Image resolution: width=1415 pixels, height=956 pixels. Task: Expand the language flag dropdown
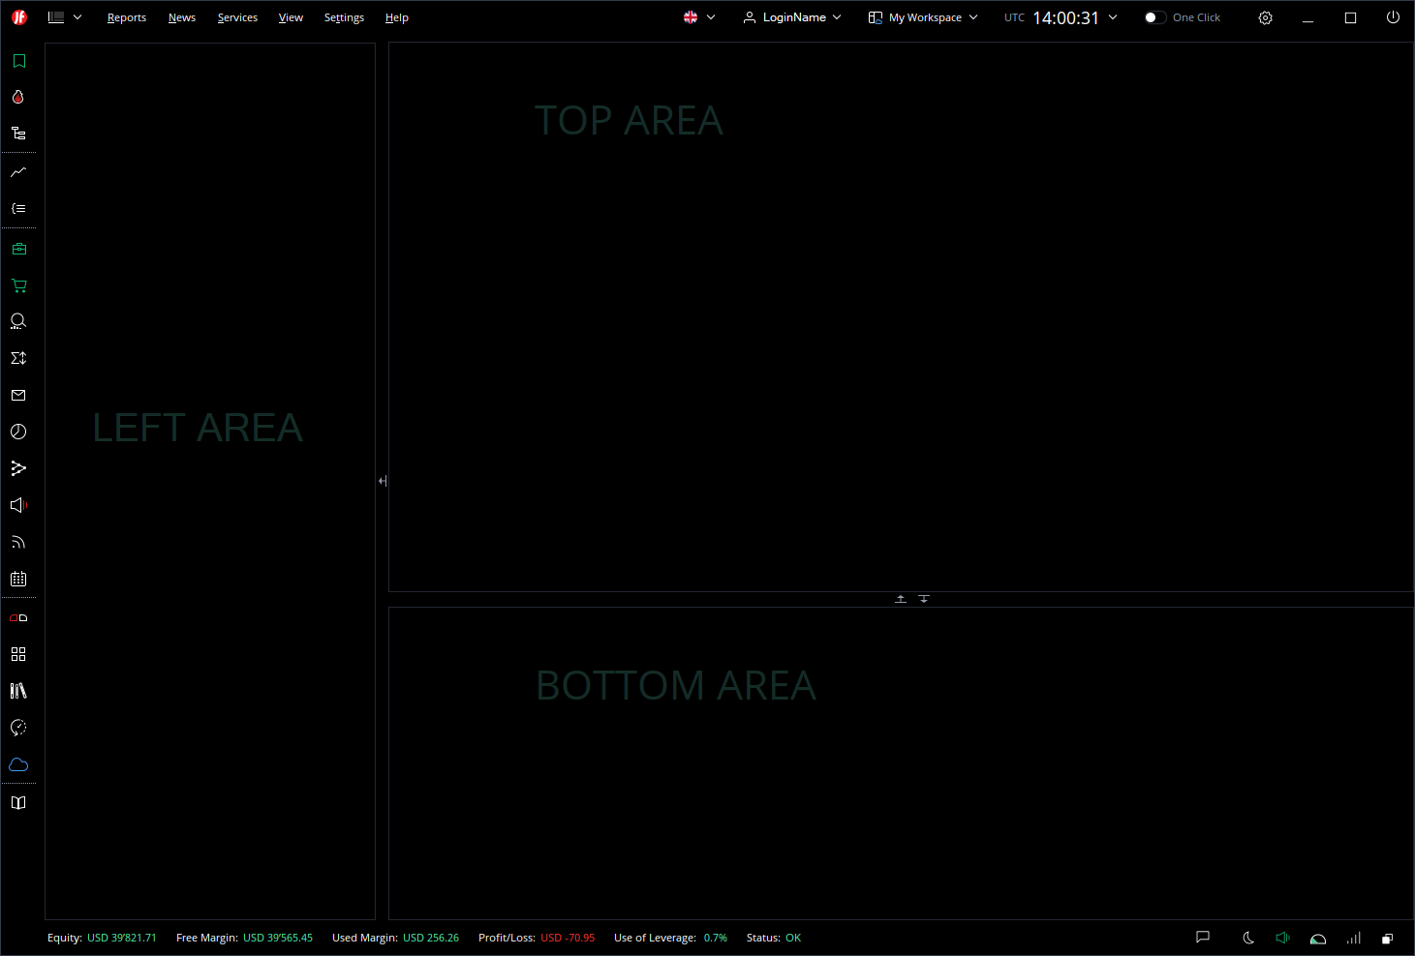tap(699, 17)
